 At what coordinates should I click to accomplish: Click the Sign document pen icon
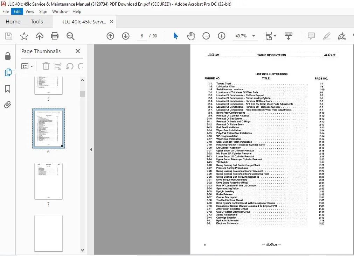(342, 36)
